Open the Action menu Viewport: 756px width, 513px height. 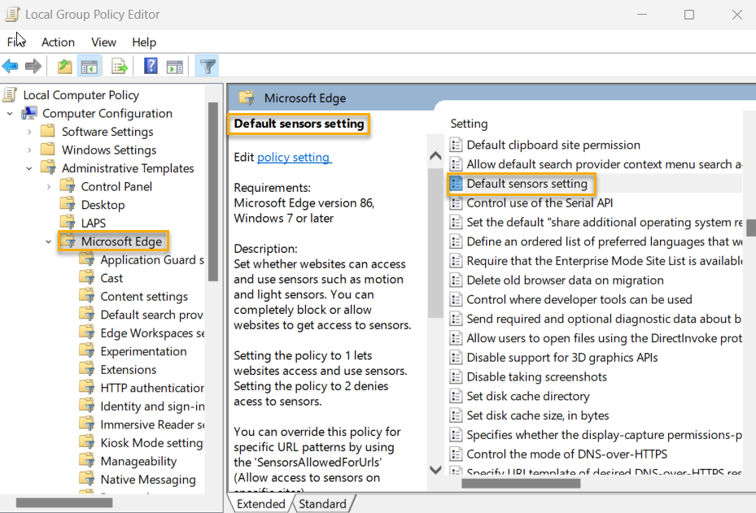coord(58,42)
